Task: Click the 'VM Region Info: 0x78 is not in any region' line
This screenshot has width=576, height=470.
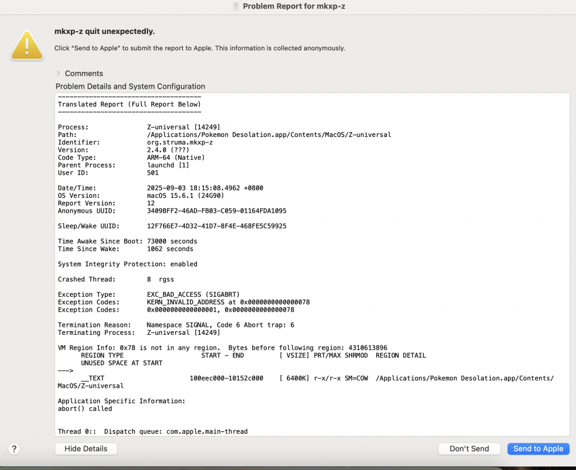Action: click(222, 348)
